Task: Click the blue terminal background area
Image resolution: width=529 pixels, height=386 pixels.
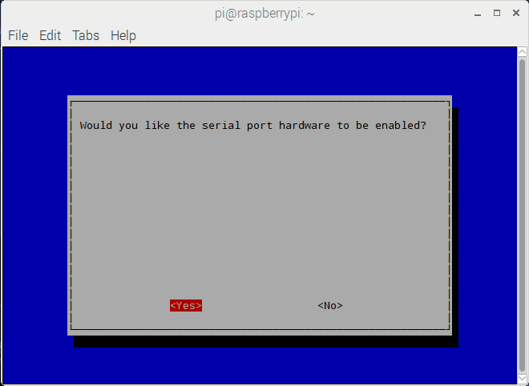Action: click(260, 70)
